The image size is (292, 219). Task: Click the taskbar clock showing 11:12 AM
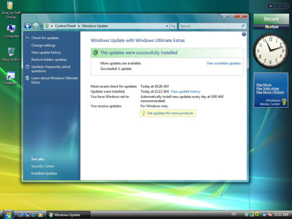[x=281, y=215]
